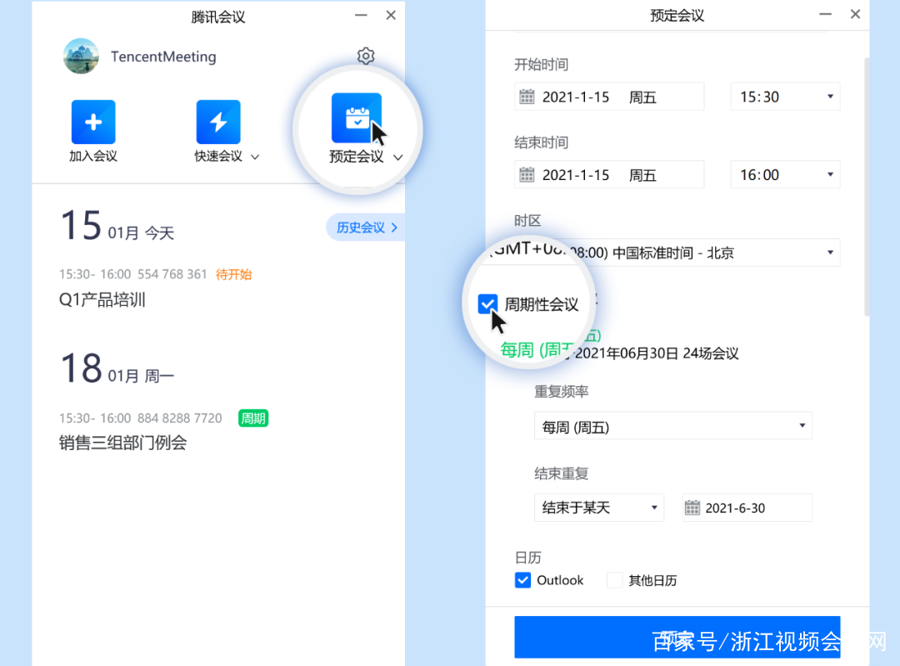The height and width of the screenshot is (666, 900).
Task: Close the Tencent Meeting (腾讯会议) window
Action: point(391,15)
